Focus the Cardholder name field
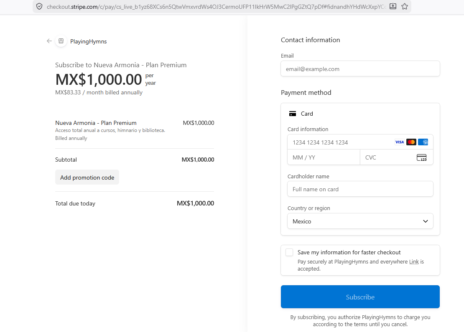The height and width of the screenshot is (332, 464). tap(360, 189)
